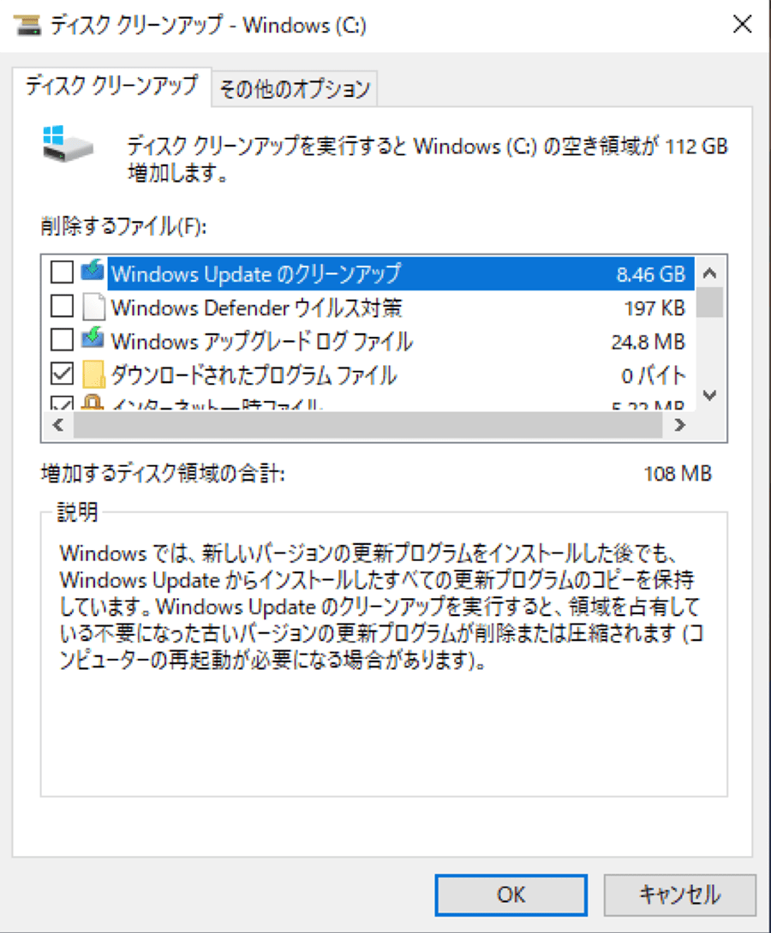Close the Disk Cleanup dialog
The height and width of the screenshot is (933, 771).
pyautogui.click(x=742, y=24)
